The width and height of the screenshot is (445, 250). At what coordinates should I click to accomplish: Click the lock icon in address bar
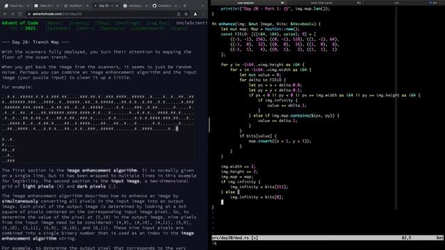[29, 14]
